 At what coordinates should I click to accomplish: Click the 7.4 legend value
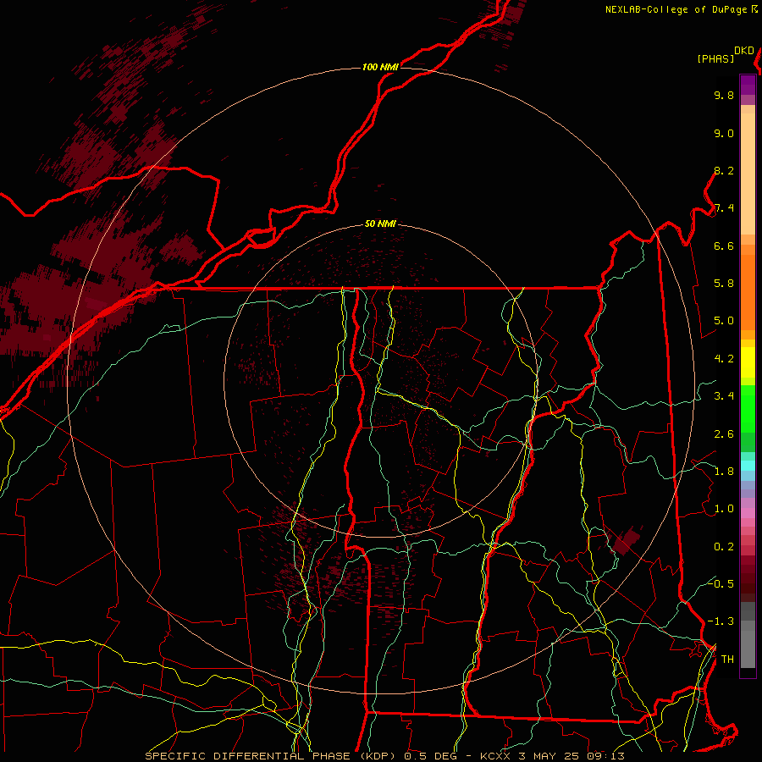coord(724,208)
